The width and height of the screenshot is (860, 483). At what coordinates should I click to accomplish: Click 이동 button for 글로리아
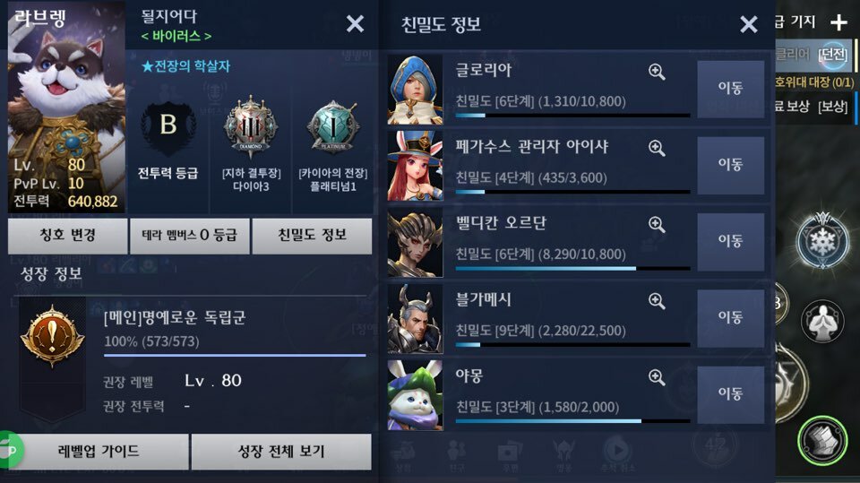tap(731, 89)
